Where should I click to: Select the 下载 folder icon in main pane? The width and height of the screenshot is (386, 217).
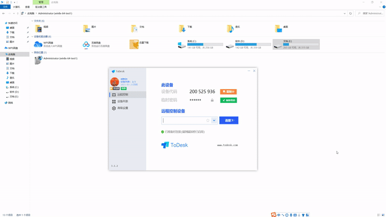tap(182, 29)
